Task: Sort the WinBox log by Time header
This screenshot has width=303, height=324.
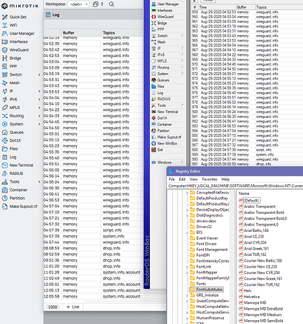Action: [203, 7]
